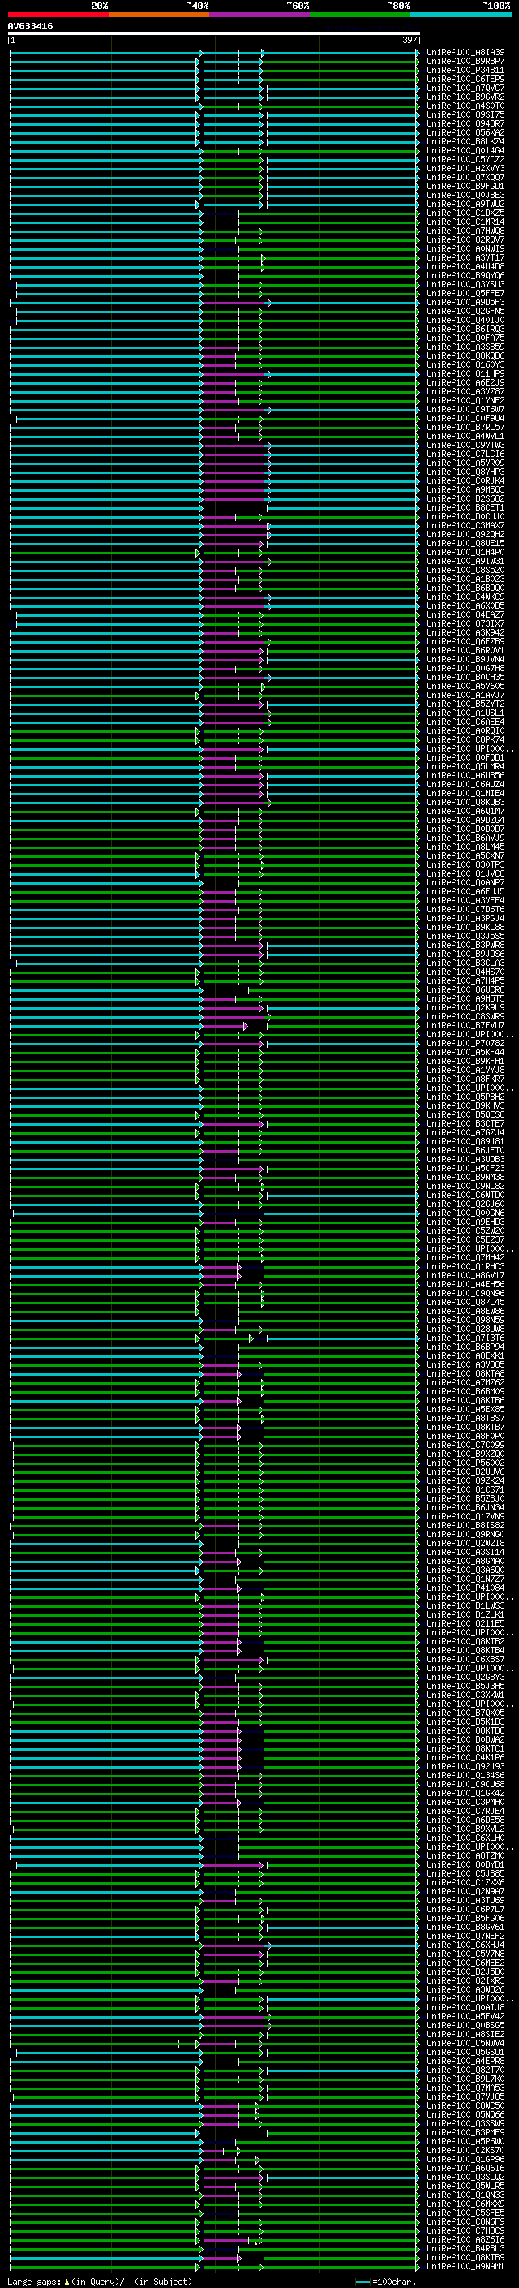Image resolution: width=519 pixels, height=2288 pixels.
Task: Click the AV633416 query sequence label
Action: 30,27
